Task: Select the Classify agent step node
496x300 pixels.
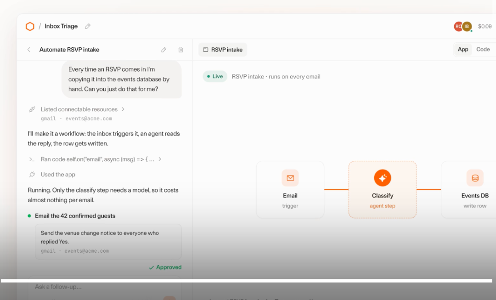Action: point(383,190)
